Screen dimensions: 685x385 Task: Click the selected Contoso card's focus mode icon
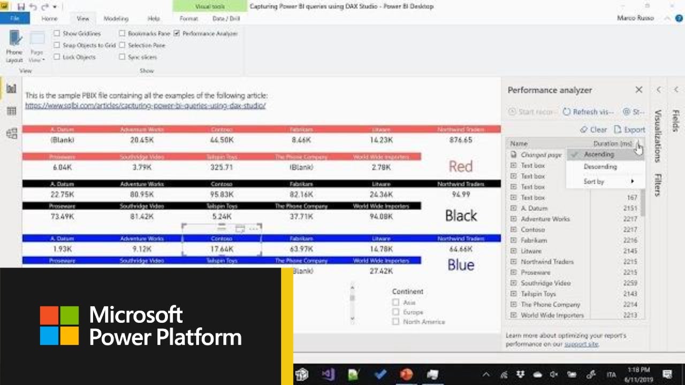click(240, 228)
